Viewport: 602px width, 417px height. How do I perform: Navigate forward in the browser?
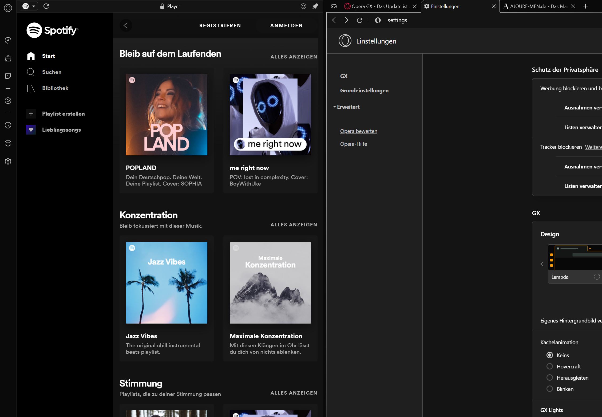(346, 20)
